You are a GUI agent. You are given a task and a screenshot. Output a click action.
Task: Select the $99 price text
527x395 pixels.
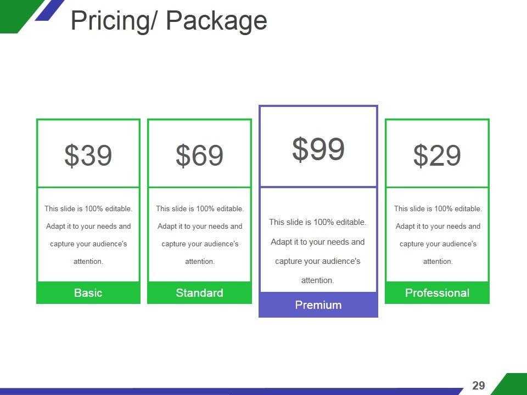coord(318,149)
